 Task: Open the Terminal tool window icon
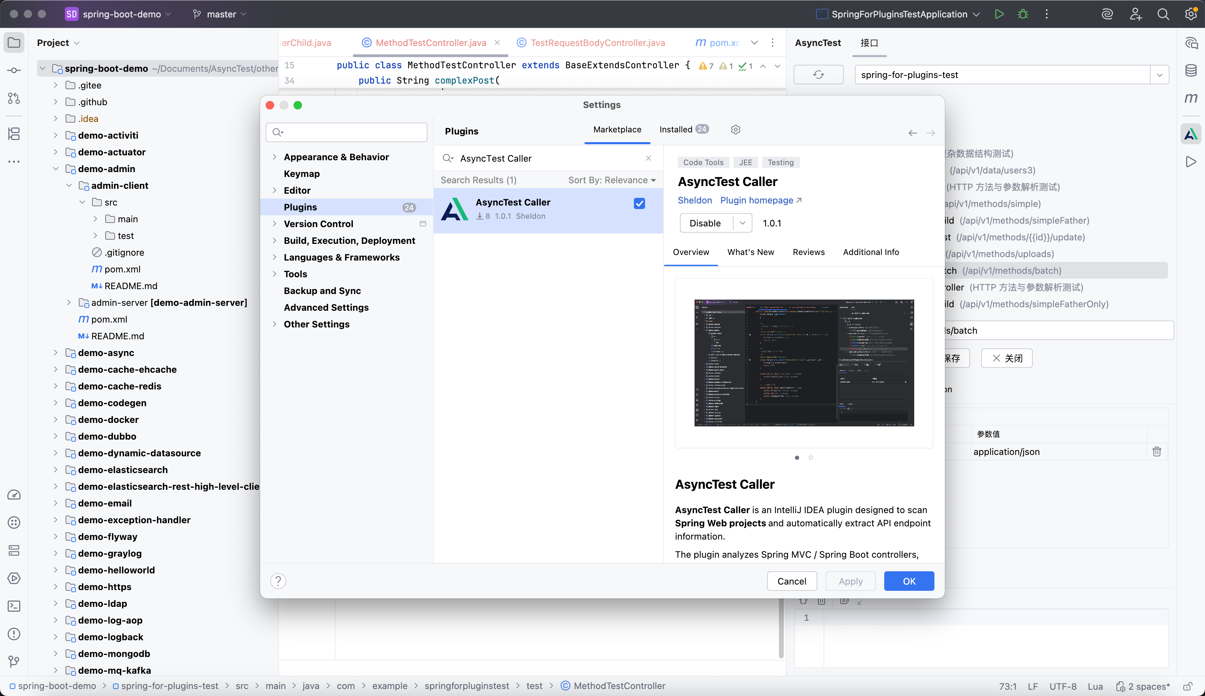14,606
